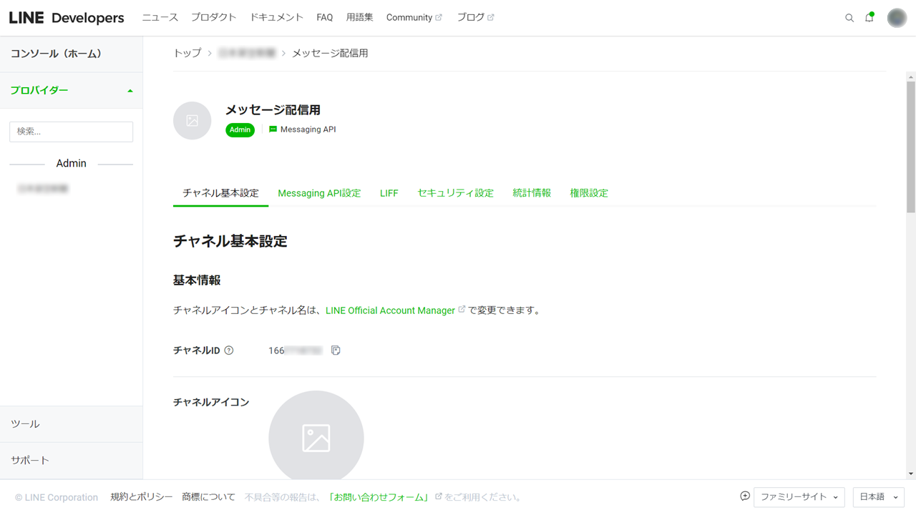Image resolution: width=916 pixels, height=515 pixels.
Task: Open the ニュース menu
Action: pyautogui.click(x=160, y=17)
